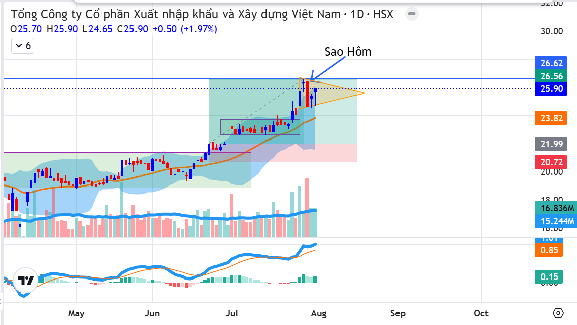This screenshot has width=577, height=325.
Task: Click the Jun label on time axis
Action: pos(152,313)
